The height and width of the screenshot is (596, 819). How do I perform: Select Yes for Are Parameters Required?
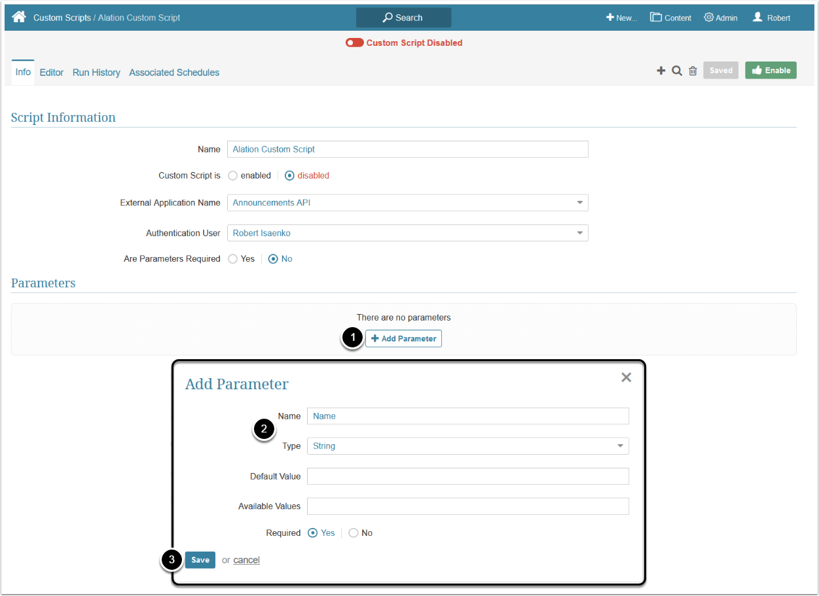click(x=232, y=259)
